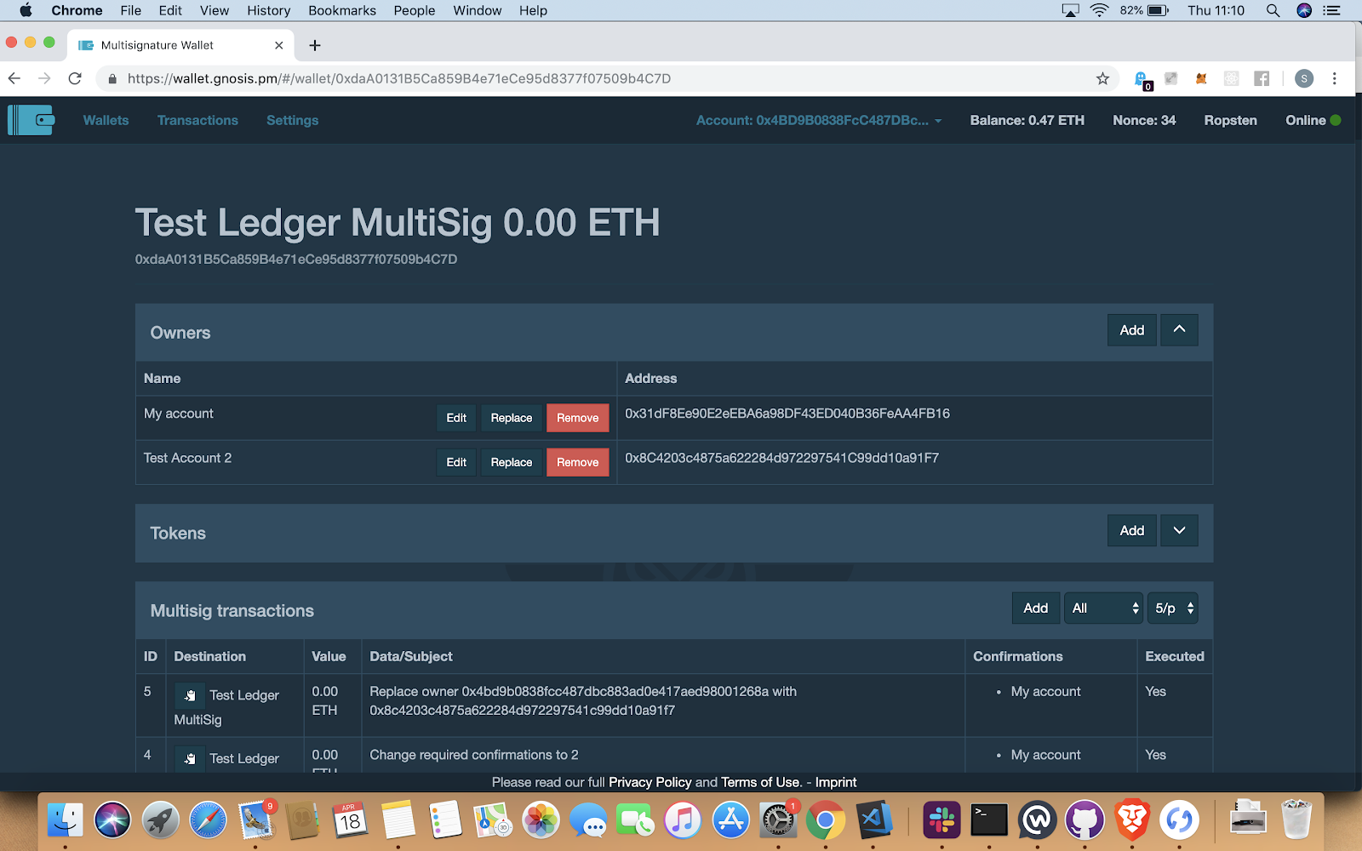Viewport: 1362px width, 851px height.
Task: Open the All transactions filter dropdown
Action: tap(1103, 608)
